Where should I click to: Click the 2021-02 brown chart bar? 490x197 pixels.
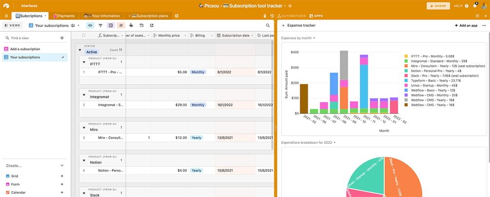click(x=304, y=99)
